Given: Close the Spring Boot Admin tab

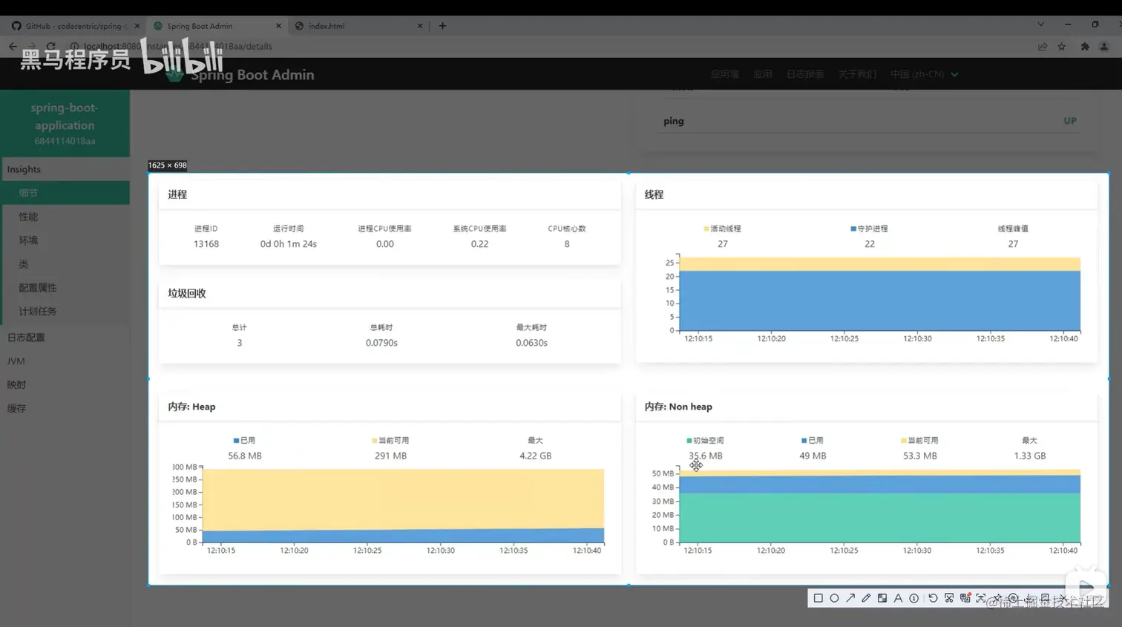Looking at the screenshot, I should (x=278, y=26).
